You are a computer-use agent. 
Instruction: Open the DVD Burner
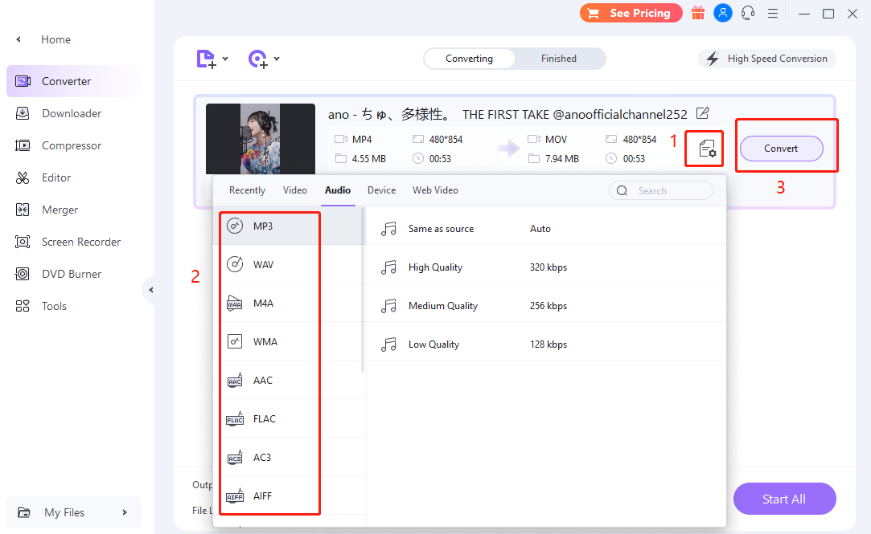point(71,273)
